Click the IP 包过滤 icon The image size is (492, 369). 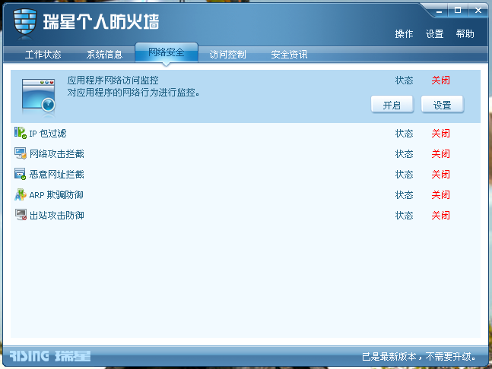click(21, 133)
